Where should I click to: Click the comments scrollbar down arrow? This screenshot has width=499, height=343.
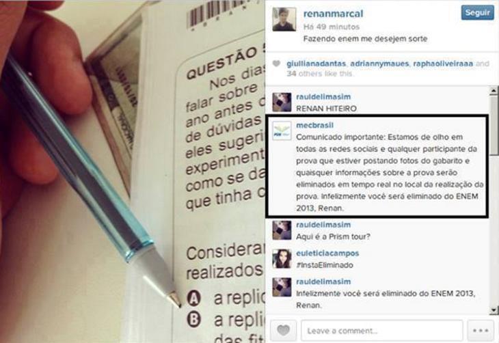click(494, 310)
